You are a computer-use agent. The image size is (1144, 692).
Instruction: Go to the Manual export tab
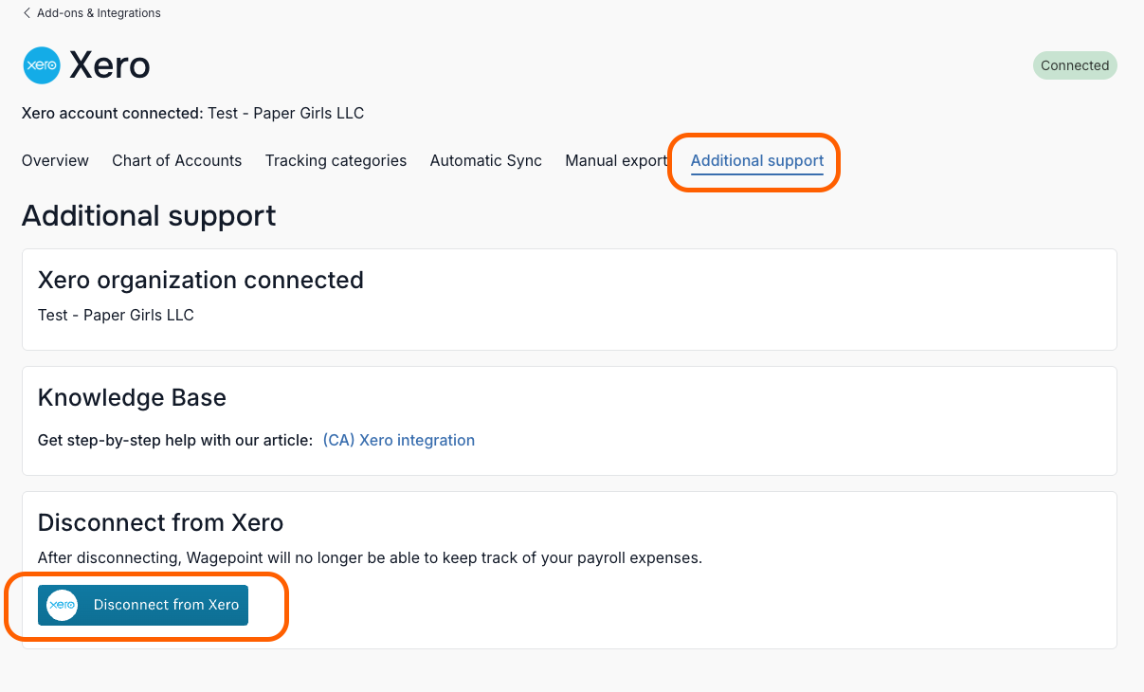point(616,161)
